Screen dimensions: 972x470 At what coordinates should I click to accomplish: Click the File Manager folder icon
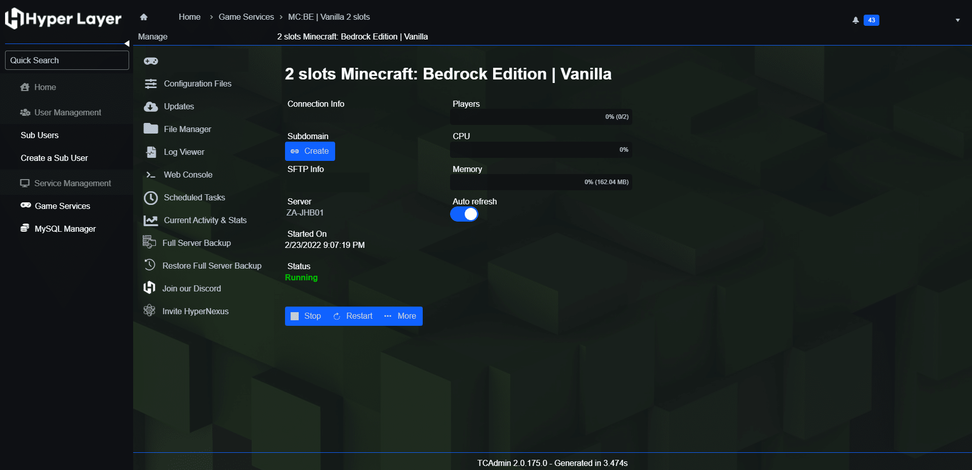(151, 129)
